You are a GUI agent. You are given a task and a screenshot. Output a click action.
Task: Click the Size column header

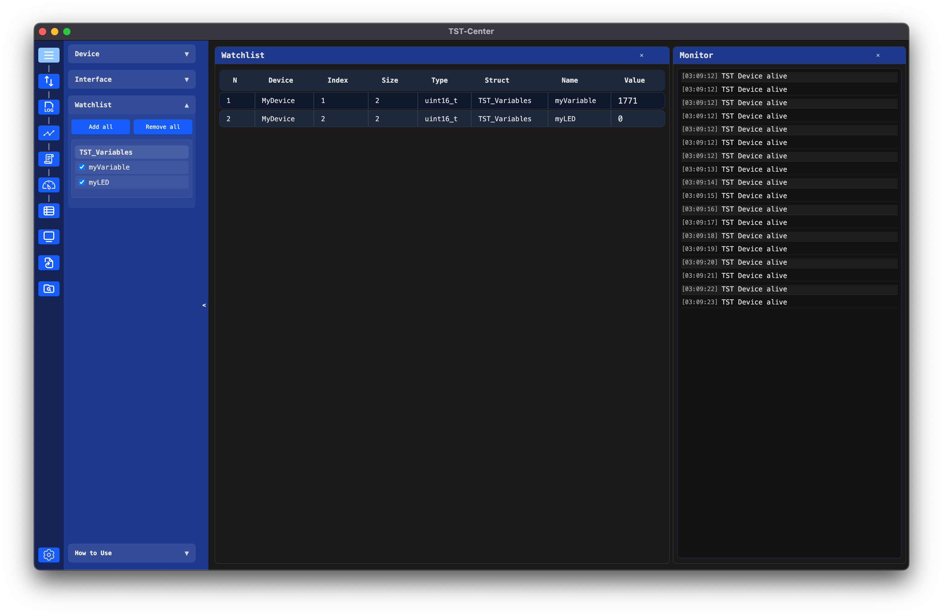coord(390,80)
